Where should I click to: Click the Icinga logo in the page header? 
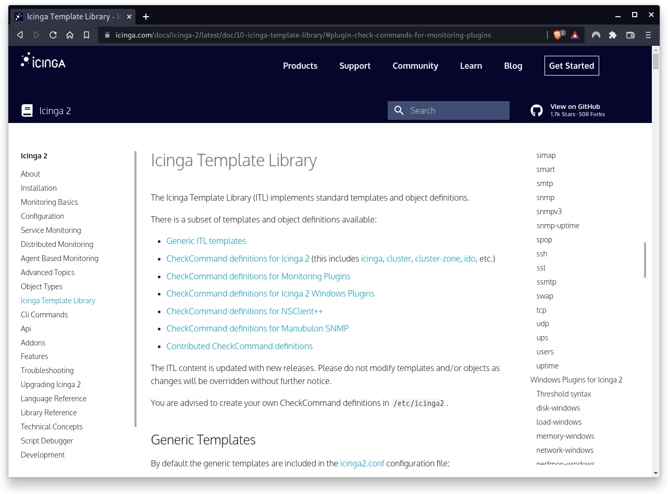pos(43,61)
